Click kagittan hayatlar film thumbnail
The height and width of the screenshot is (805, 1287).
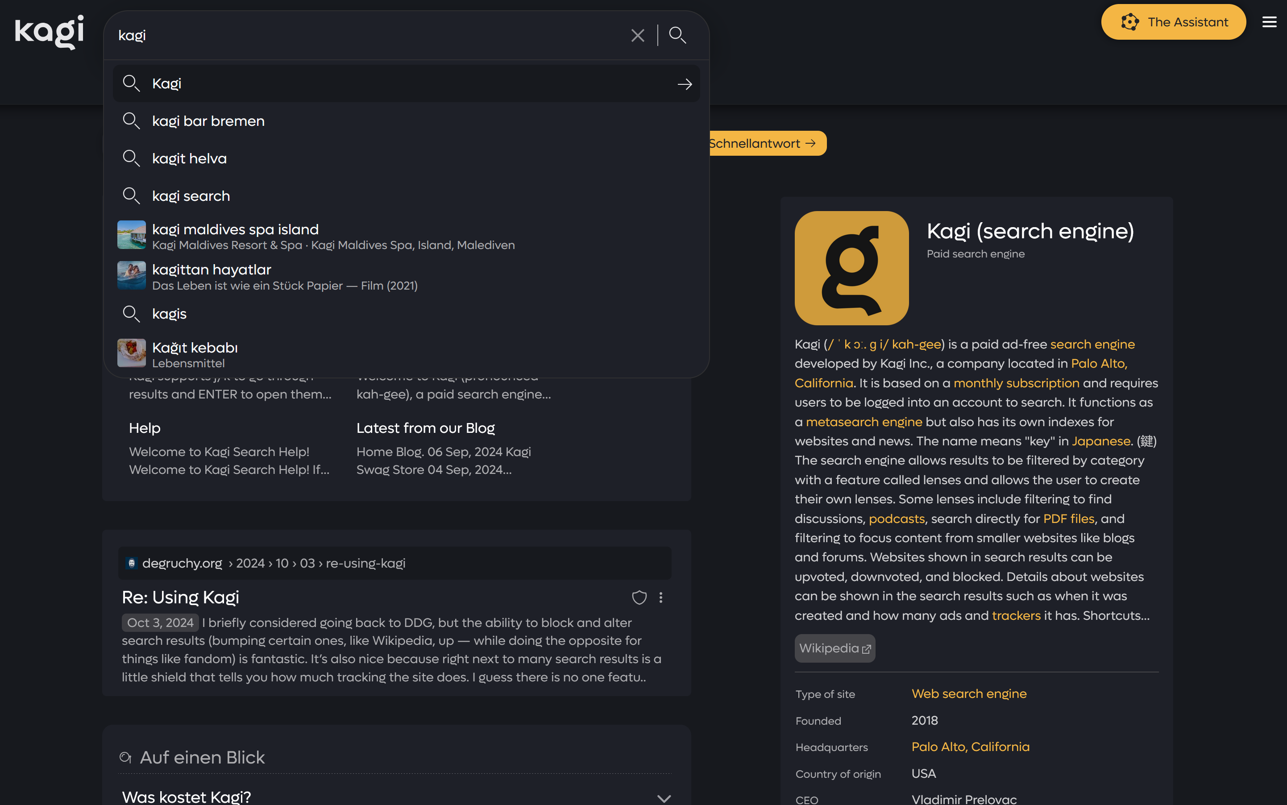pyautogui.click(x=132, y=275)
